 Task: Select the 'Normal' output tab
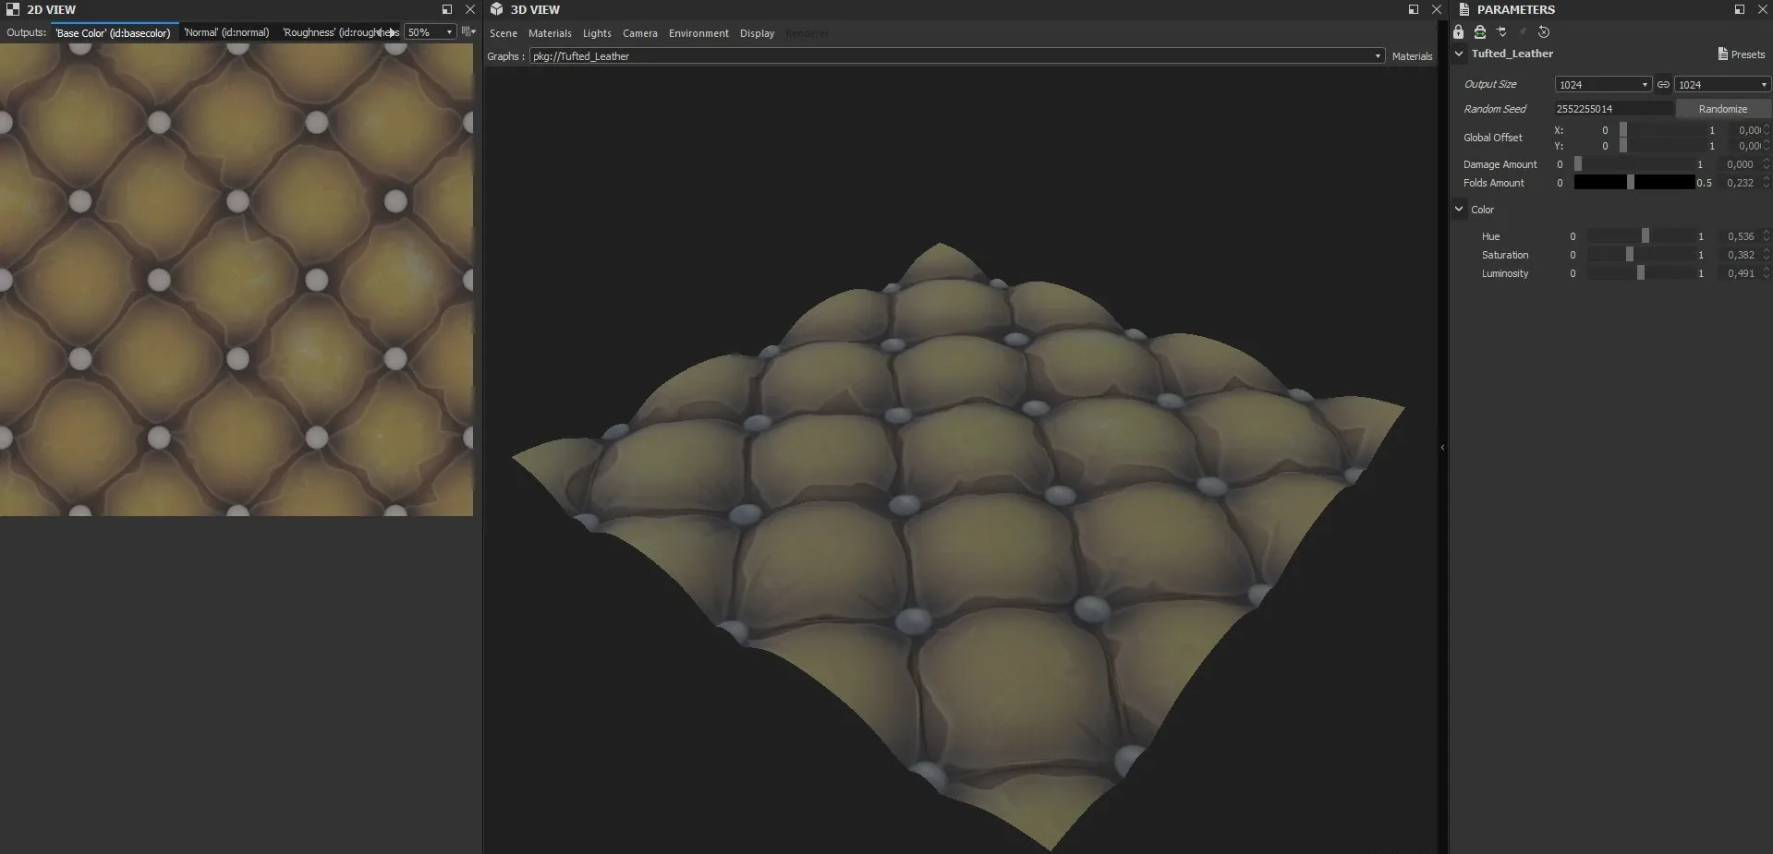[x=226, y=32]
